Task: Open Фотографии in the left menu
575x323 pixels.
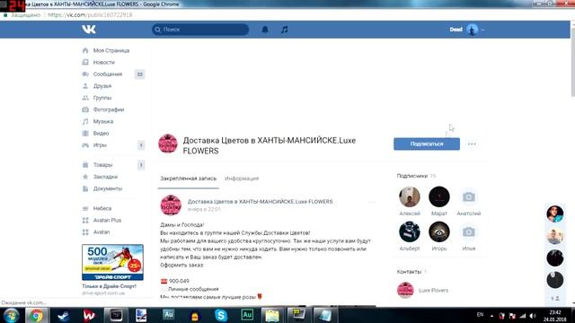Action: [x=109, y=109]
